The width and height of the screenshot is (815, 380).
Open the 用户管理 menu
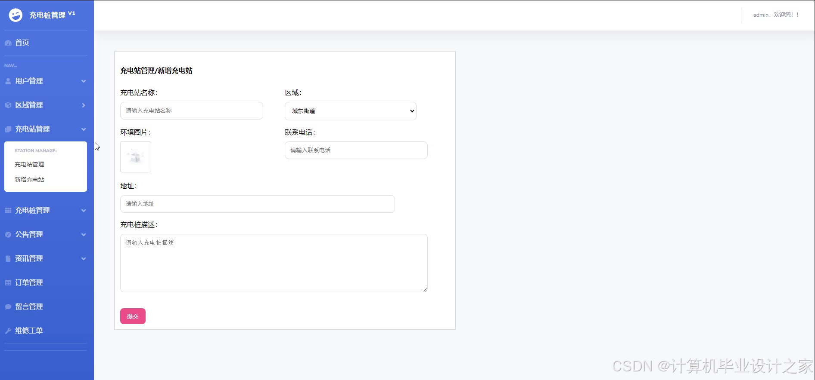pos(29,81)
